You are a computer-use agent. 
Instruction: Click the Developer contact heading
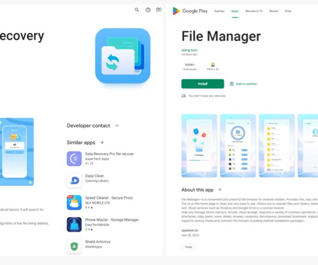pyautogui.click(x=88, y=126)
